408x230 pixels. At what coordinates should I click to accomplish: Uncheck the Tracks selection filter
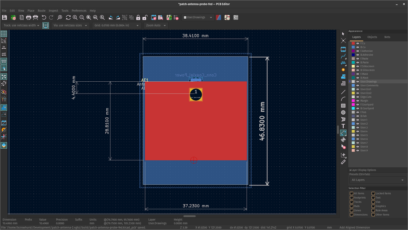click(x=352, y=202)
